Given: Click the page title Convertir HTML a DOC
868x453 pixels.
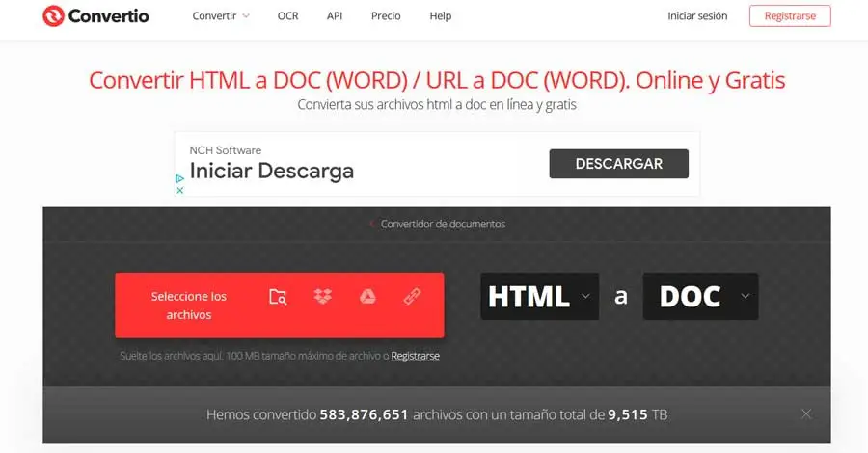Looking at the screenshot, I should 437,80.
